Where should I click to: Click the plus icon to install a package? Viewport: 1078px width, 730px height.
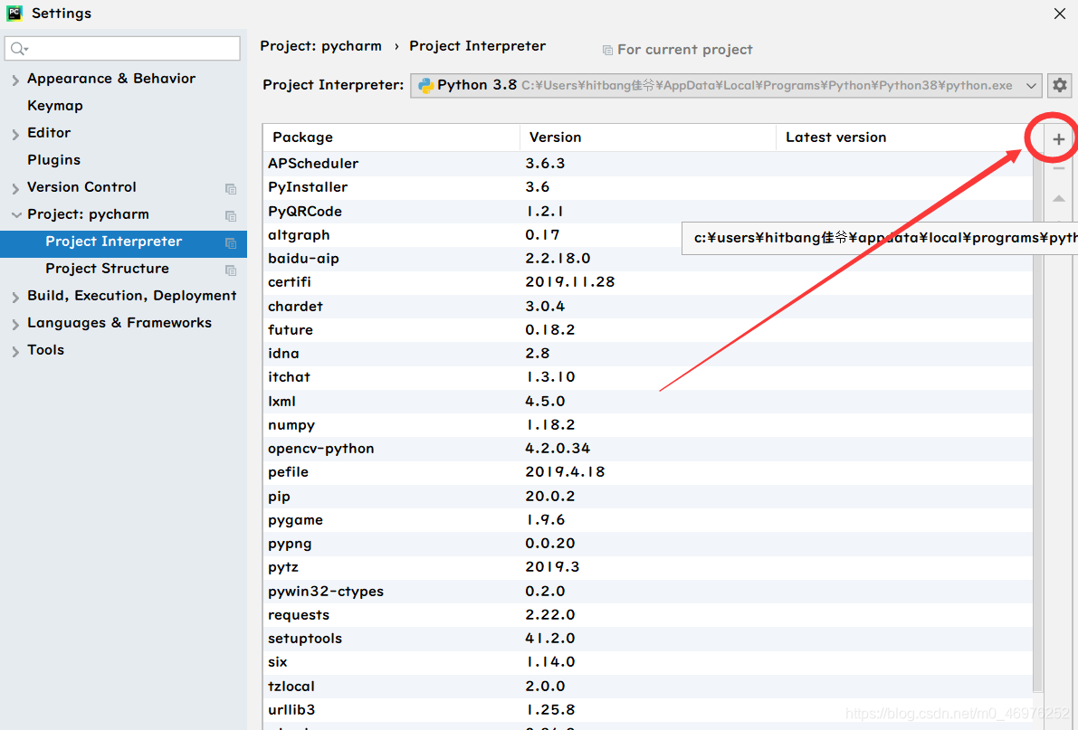coord(1059,139)
